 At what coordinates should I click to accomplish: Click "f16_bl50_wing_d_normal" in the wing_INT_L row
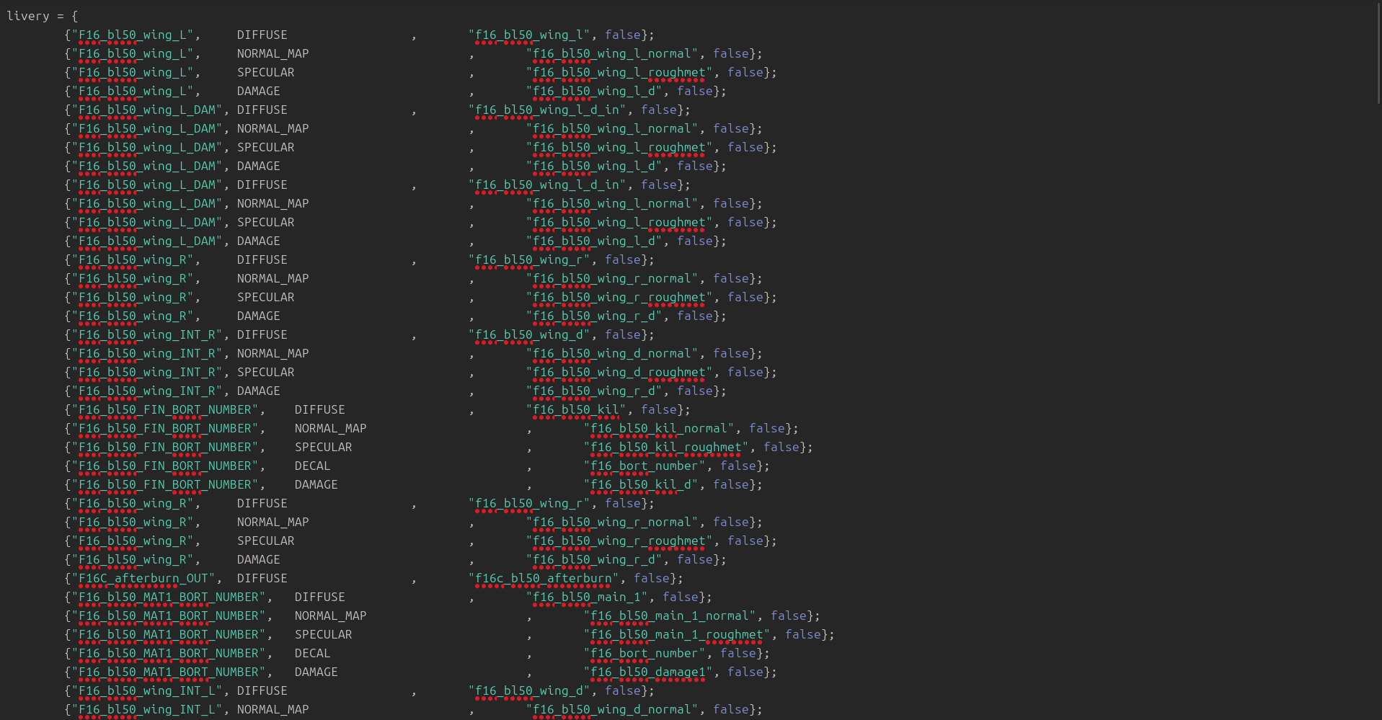click(612, 709)
